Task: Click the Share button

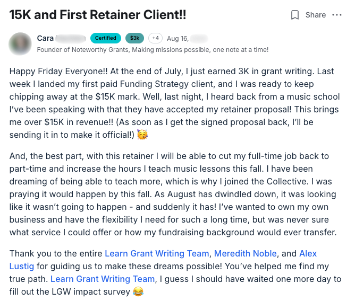Action: (315, 15)
